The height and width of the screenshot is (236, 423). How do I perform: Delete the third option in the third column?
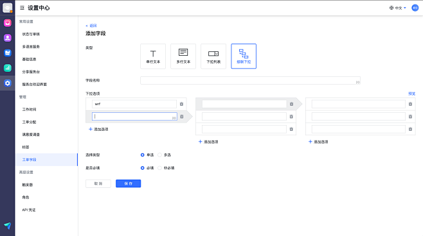coord(410,129)
